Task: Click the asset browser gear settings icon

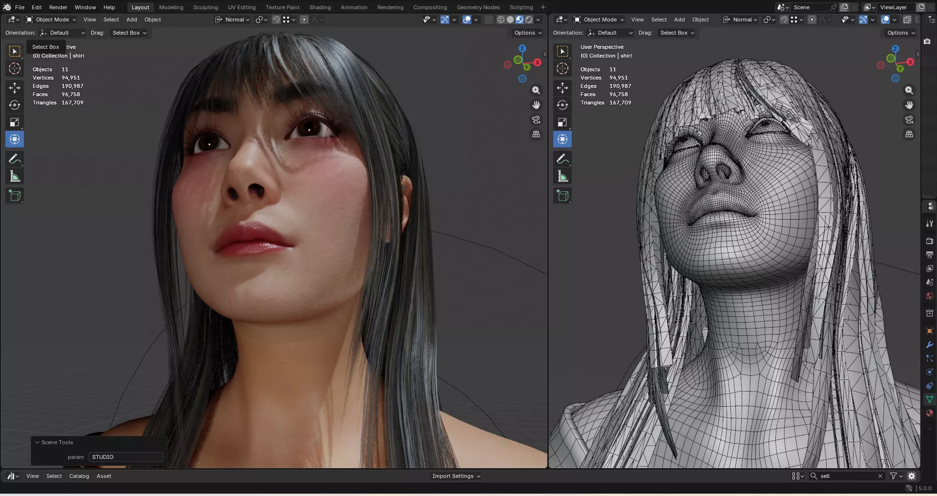Action: click(912, 476)
